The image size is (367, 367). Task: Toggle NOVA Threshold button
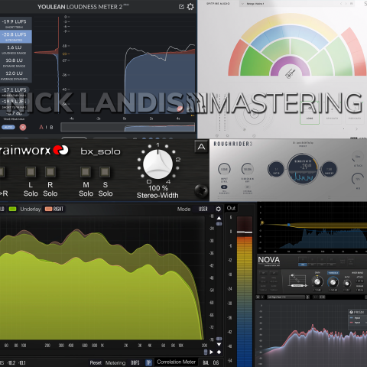333,273
